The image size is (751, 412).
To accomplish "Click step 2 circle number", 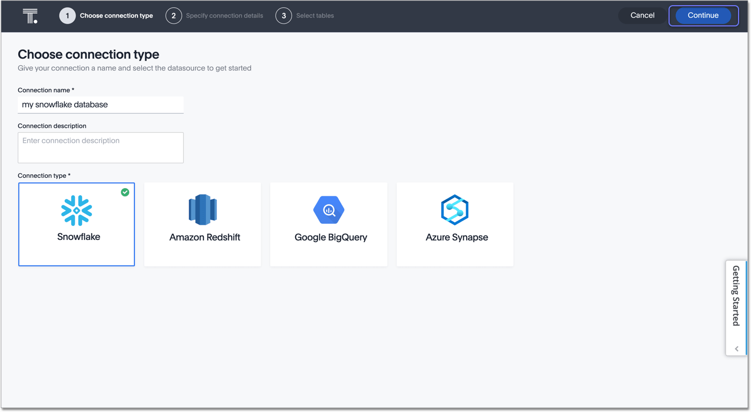I will click(x=174, y=16).
